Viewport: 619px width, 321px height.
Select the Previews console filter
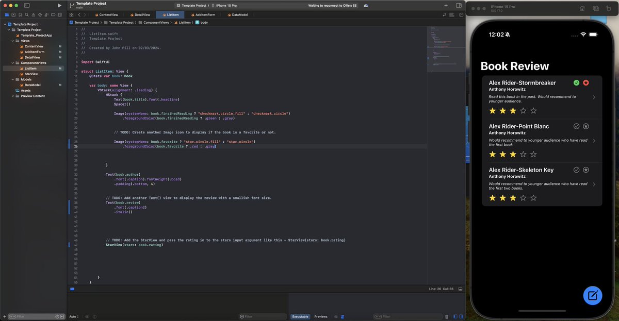pos(321,316)
